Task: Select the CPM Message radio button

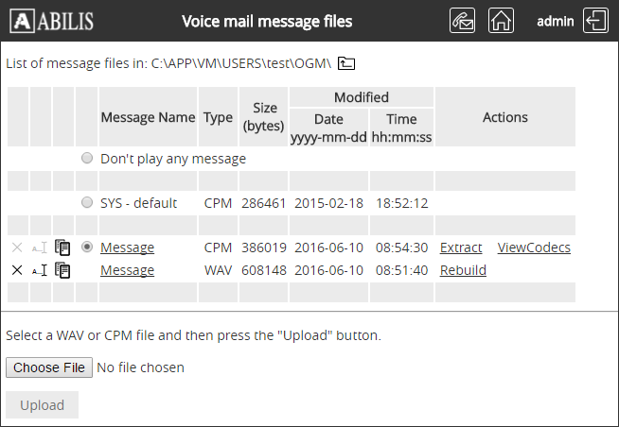Action: click(x=87, y=248)
